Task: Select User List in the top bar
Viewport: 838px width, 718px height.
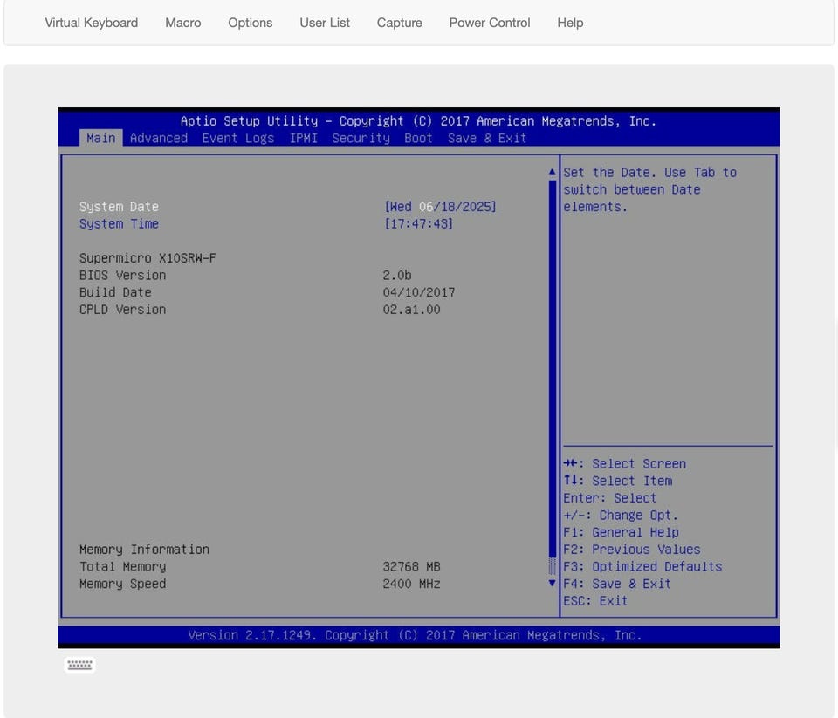Action: [325, 23]
